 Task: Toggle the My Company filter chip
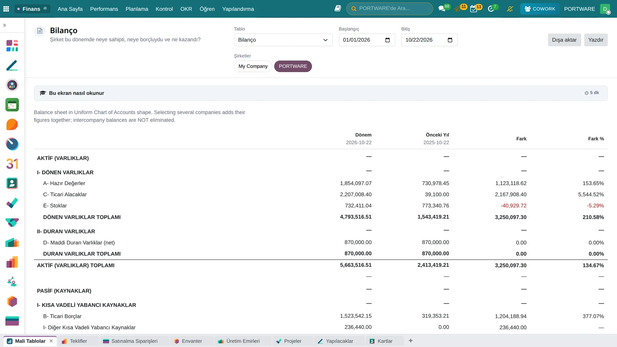point(253,66)
